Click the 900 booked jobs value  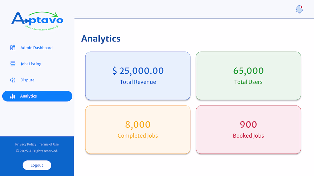click(248, 125)
